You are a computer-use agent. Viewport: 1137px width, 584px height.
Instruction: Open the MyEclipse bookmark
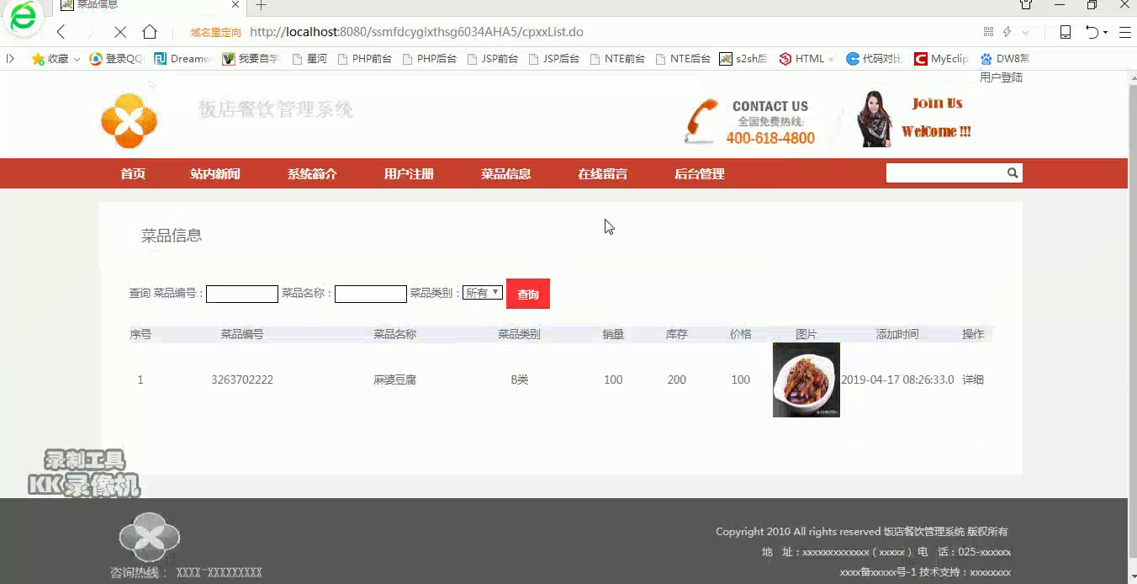coord(941,59)
